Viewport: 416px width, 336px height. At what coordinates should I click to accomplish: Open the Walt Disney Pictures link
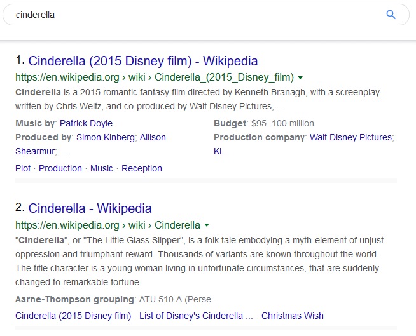point(350,137)
